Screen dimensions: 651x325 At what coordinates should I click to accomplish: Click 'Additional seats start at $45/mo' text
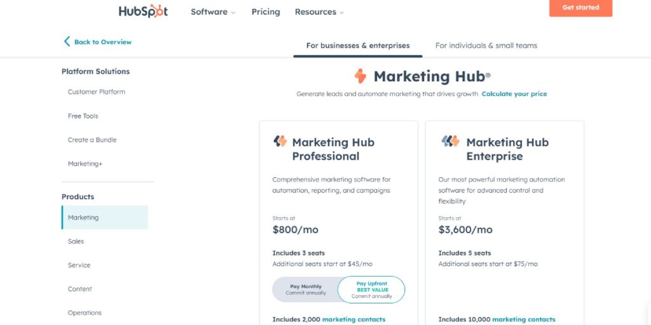(322, 264)
